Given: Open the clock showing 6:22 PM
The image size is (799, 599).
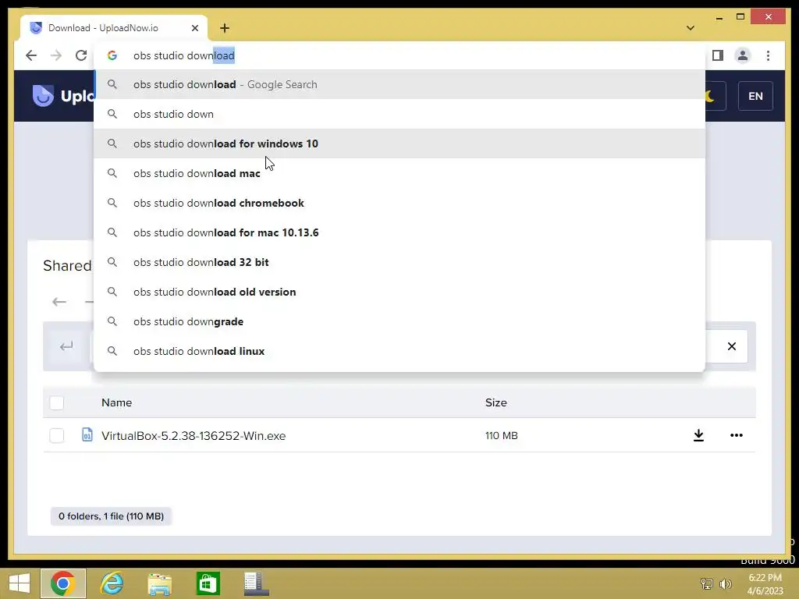Looking at the screenshot, I should (765, 583).
